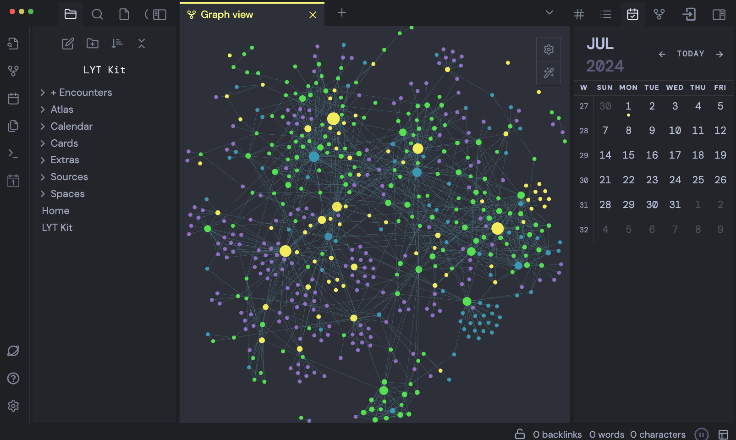Click the lock icon in status bar
The height and width of the screenshot is (440, 736).
[x=520, y=434]
